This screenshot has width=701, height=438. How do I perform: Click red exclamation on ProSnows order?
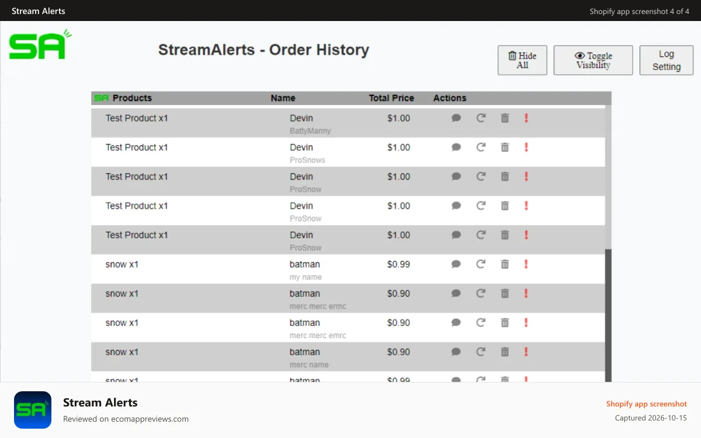click(526, 147)
